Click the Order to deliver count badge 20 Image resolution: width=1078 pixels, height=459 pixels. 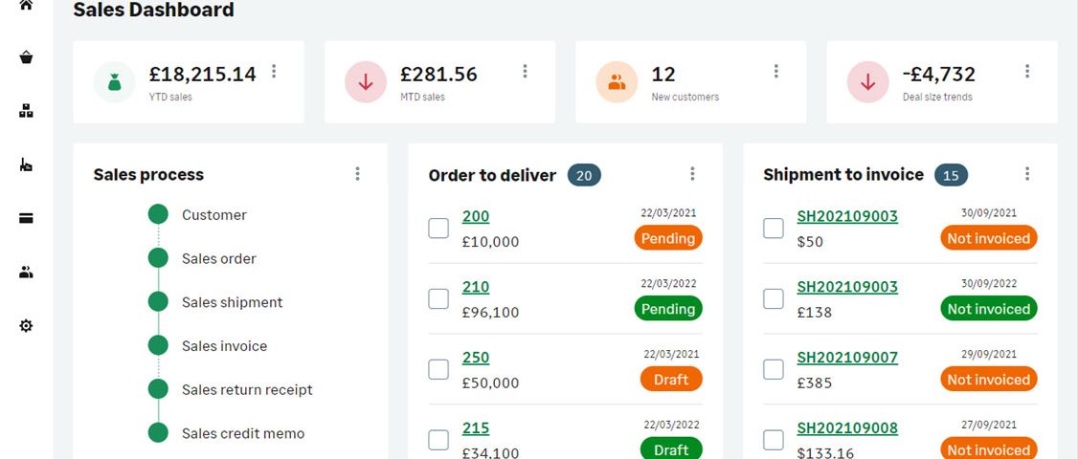[584, 175]
